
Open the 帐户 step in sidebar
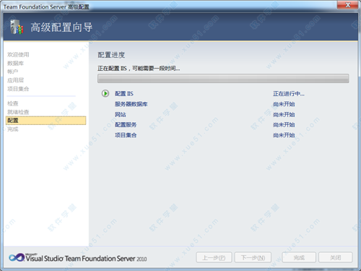tap(12, 72)
